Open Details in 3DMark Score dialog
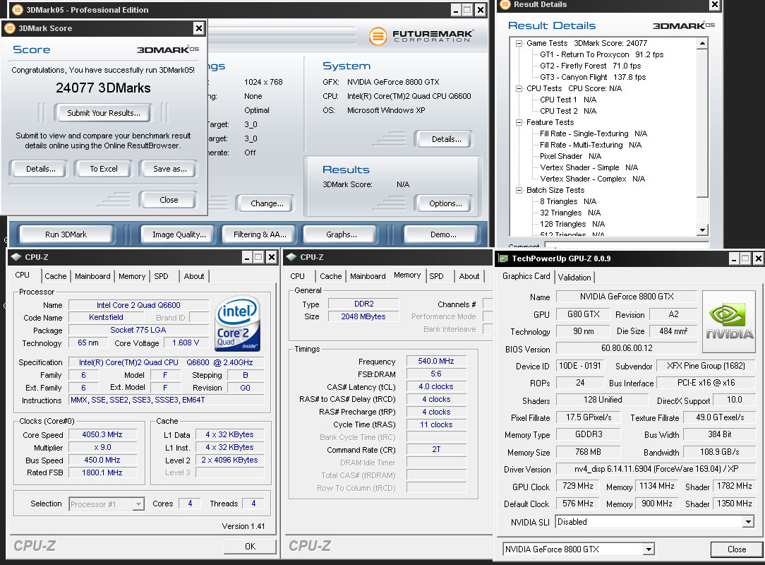Screen dimensions: 765x565 pos(41,169)
